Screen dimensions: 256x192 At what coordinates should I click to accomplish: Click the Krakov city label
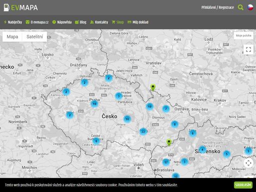click(220, 100)
